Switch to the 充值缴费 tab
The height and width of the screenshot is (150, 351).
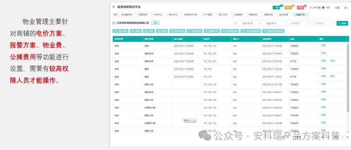[239, 15]
